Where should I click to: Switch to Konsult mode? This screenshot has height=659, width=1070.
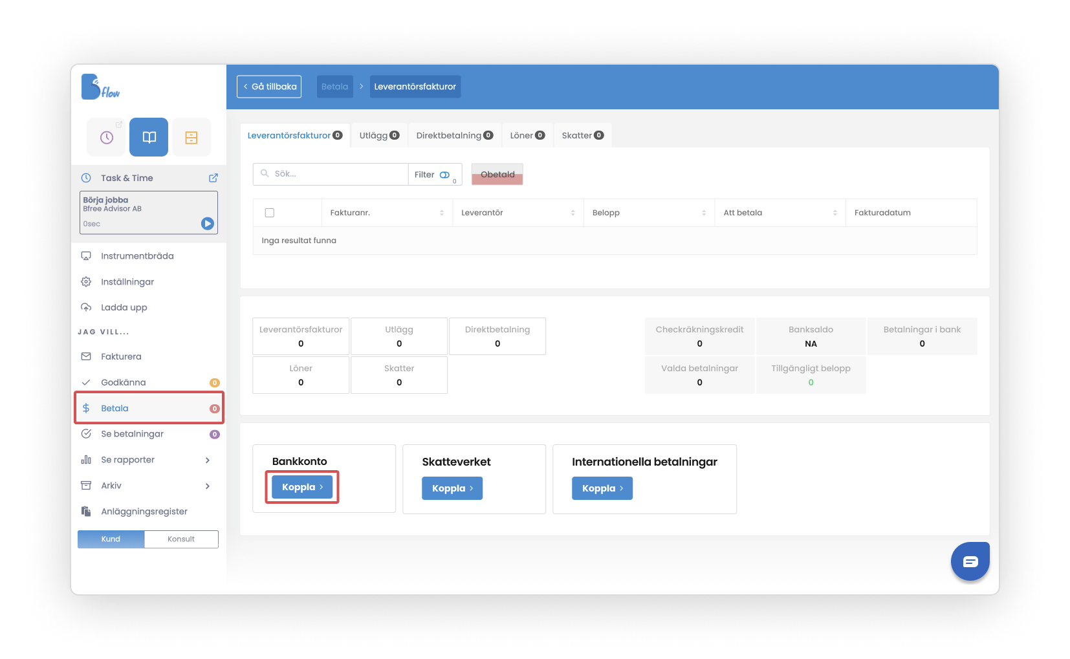pos(181,539)
